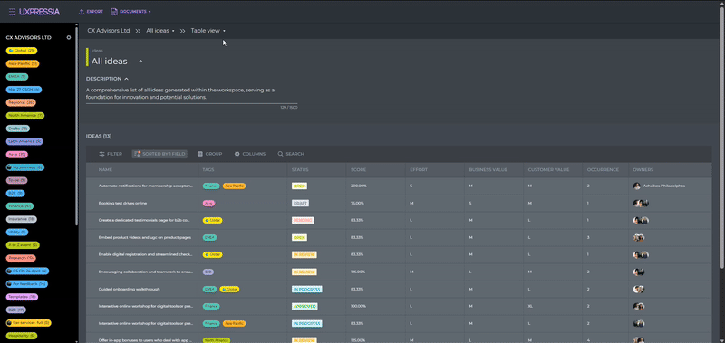Open idea Enable digital registration and streamlined check
This screenshot has height=343, width=725.
pyautogui.click(x=145, y=254)
